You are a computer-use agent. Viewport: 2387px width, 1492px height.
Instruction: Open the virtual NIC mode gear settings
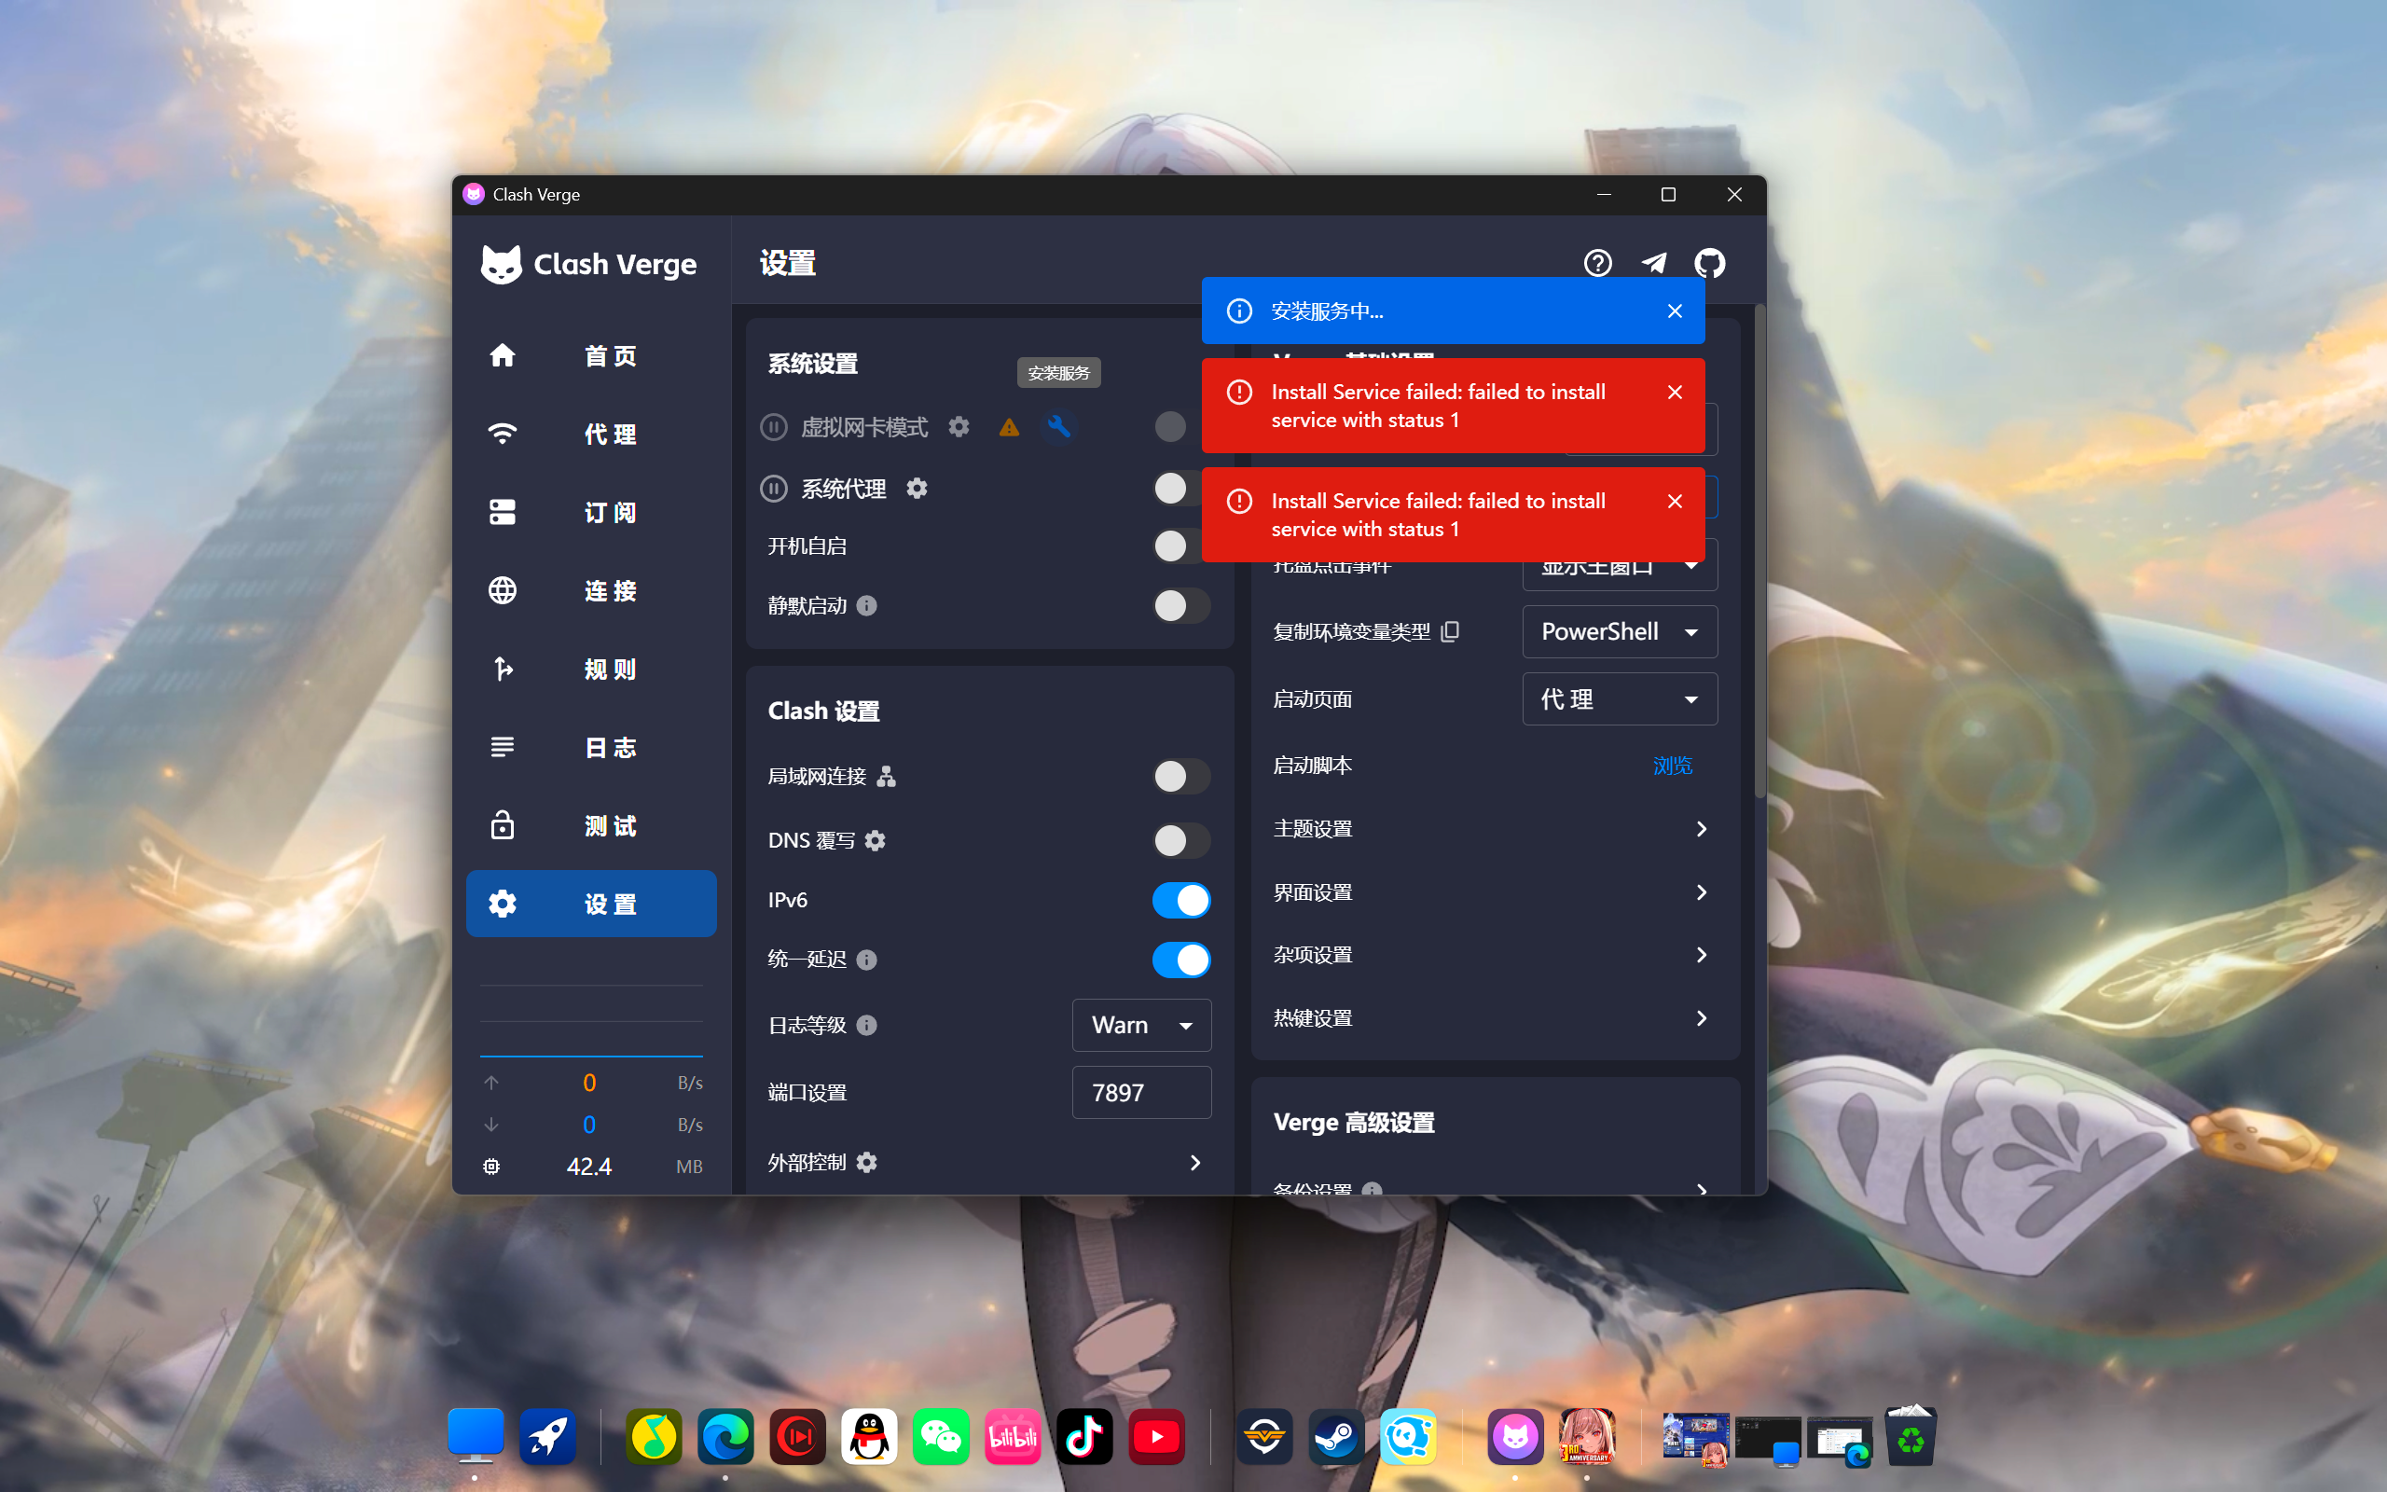(x=959, y=426)
